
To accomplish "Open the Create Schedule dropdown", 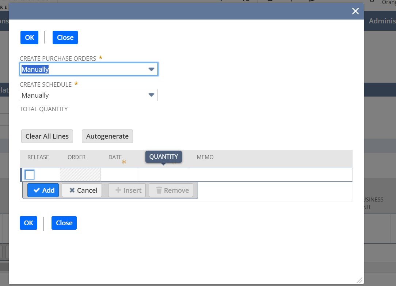I will coord(88,95).
